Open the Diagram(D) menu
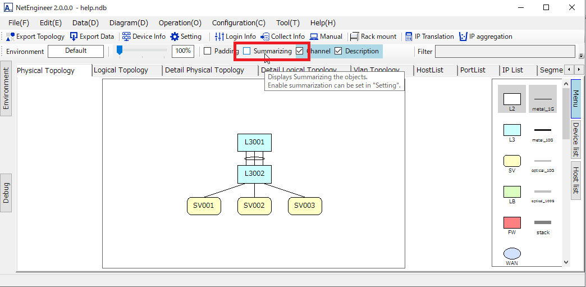The height and width of the screenshot is (287, 586). 129,23
